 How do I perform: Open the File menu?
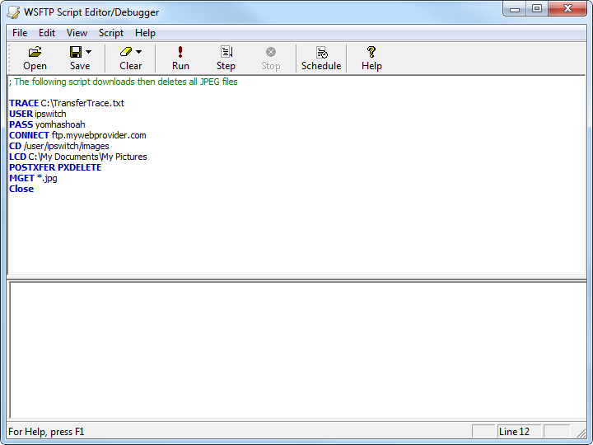20,33
